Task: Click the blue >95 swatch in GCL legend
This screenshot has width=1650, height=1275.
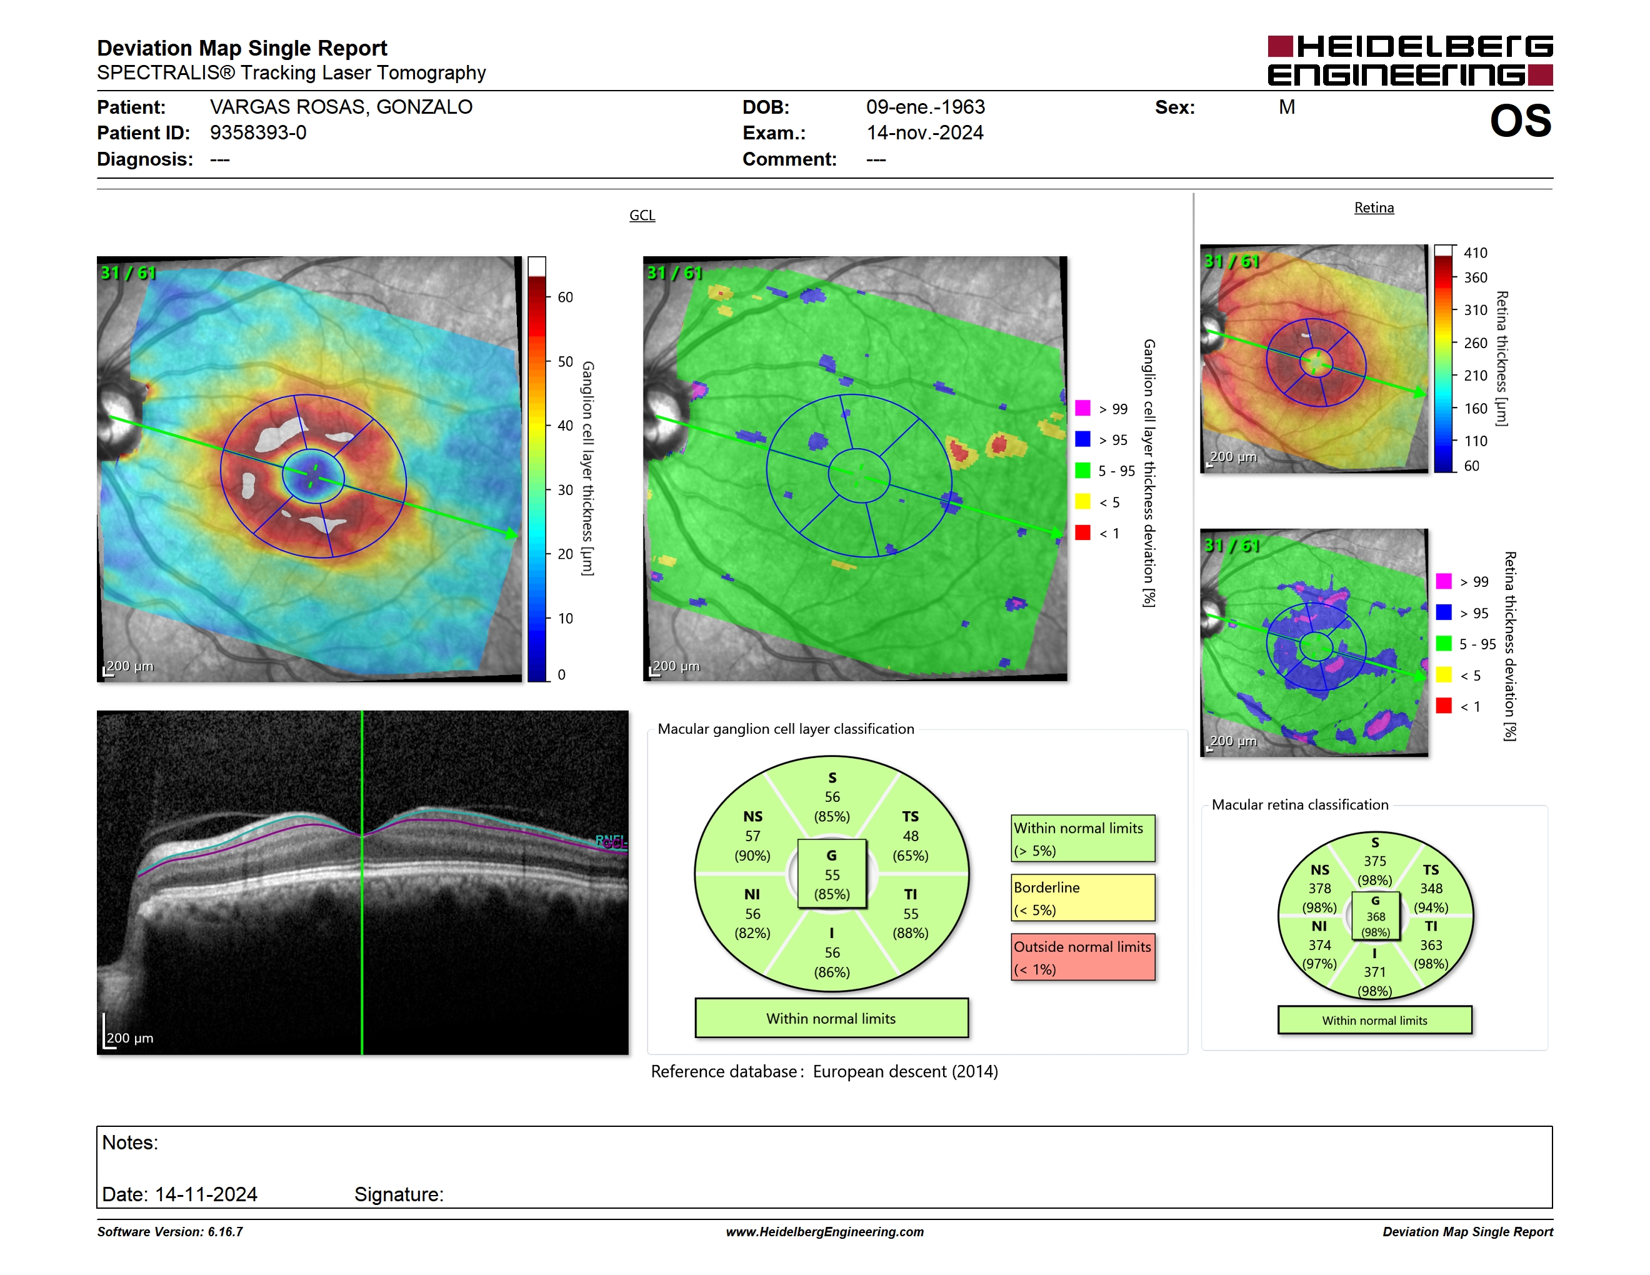Action: pos(1082,439)
